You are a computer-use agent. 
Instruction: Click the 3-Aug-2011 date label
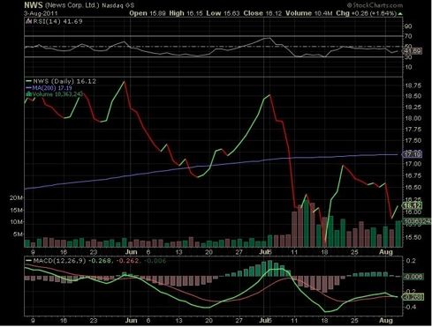tap(41, 13)
